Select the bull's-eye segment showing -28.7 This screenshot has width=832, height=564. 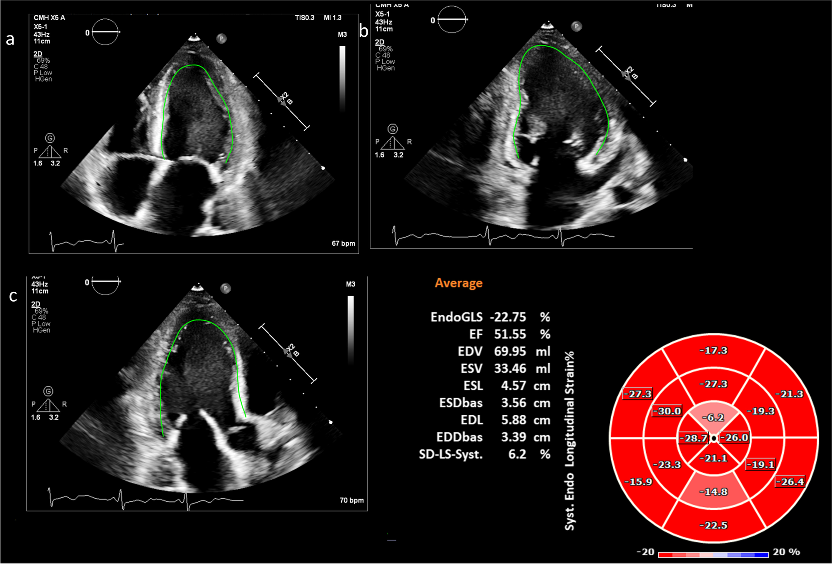click(692, 438)
